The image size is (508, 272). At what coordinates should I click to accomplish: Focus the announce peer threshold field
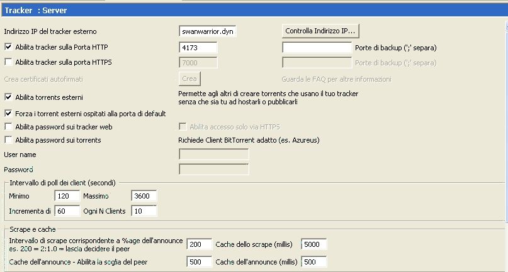[199, 261]
